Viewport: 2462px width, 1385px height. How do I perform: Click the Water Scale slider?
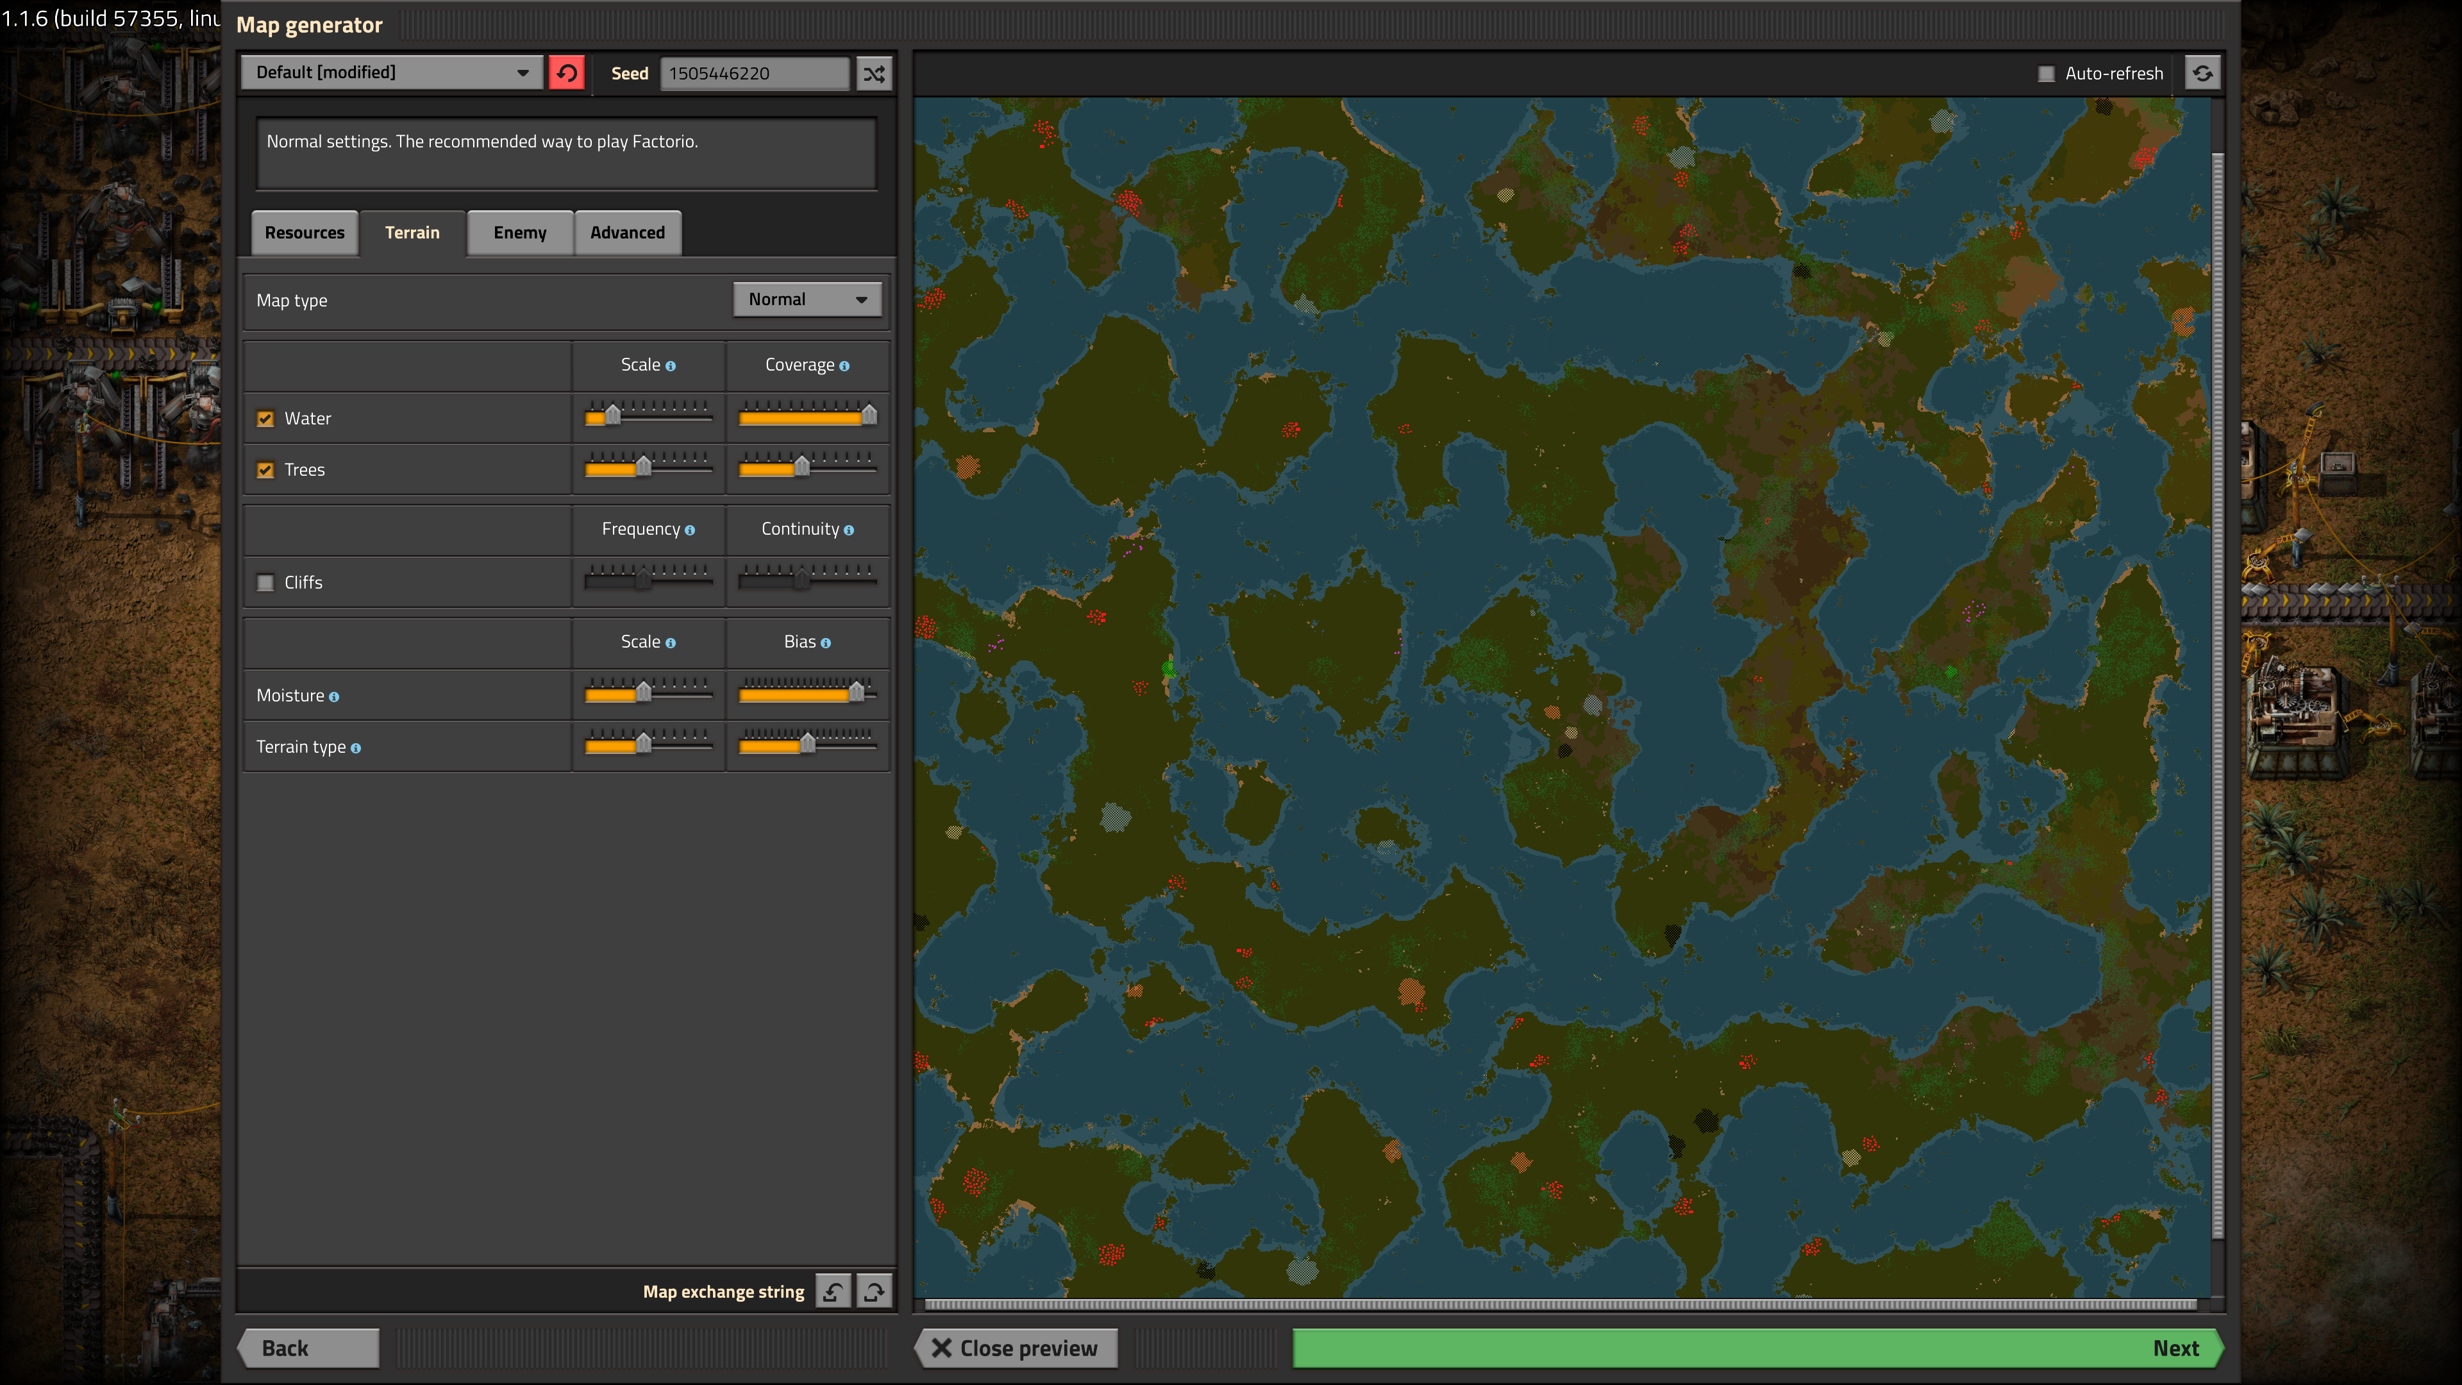pyautogui.click(x=649, y=415)
